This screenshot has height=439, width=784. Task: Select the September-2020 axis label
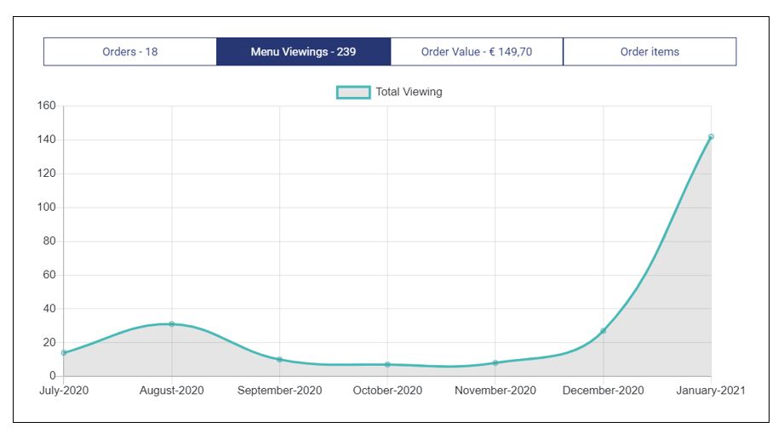pos(279,391)
